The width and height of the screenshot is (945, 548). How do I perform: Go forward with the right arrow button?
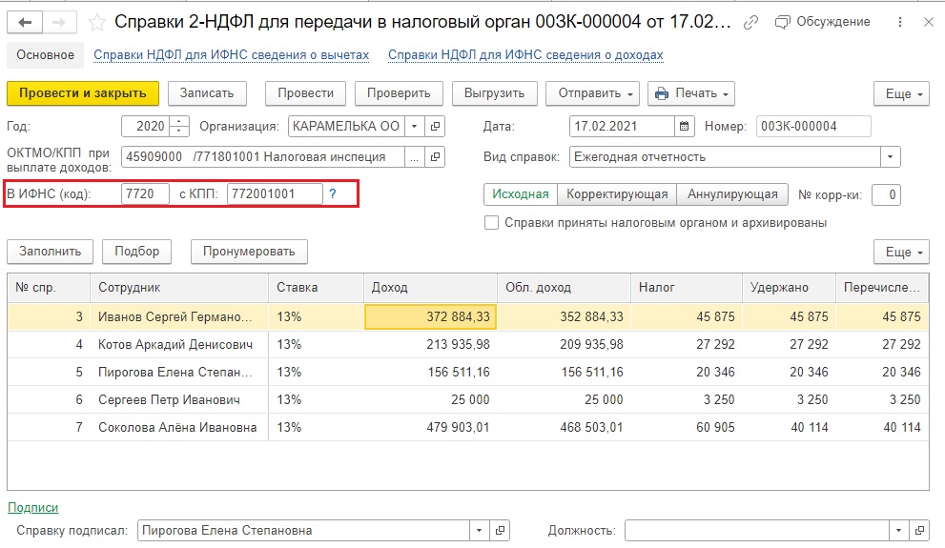coord(59,23)
